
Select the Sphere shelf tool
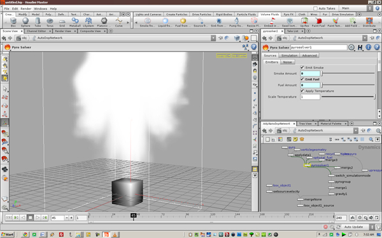coord(25,22)
